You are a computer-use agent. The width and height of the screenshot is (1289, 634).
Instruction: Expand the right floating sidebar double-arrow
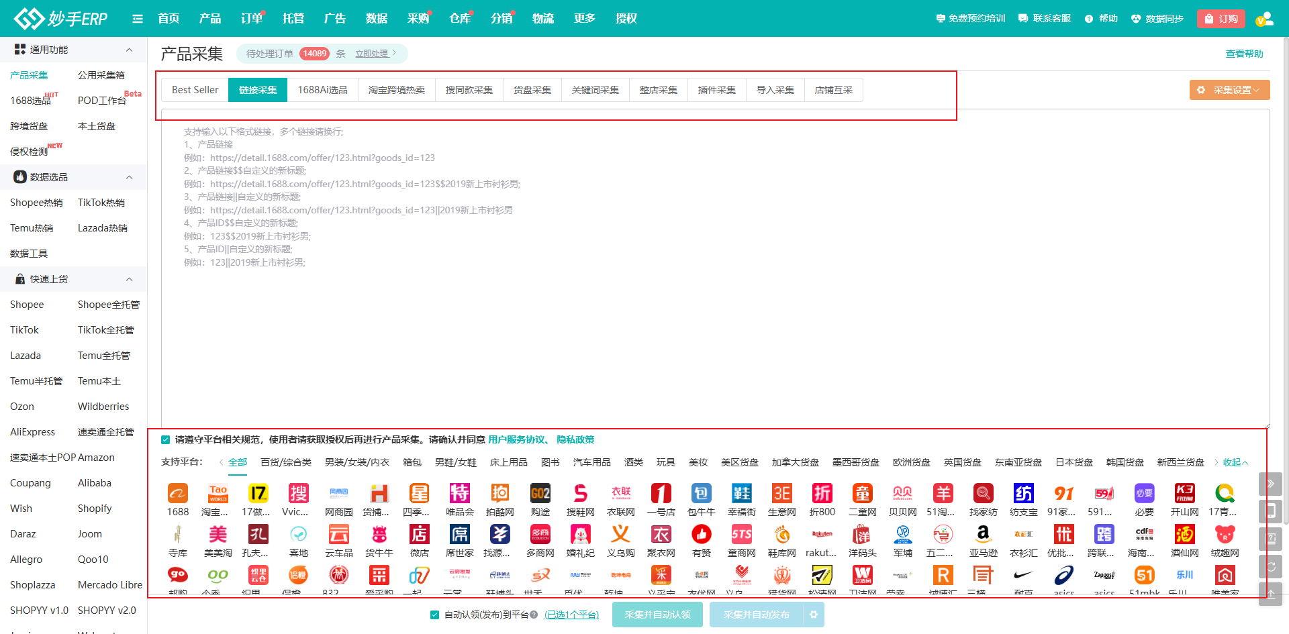[x=1270, y=484]
